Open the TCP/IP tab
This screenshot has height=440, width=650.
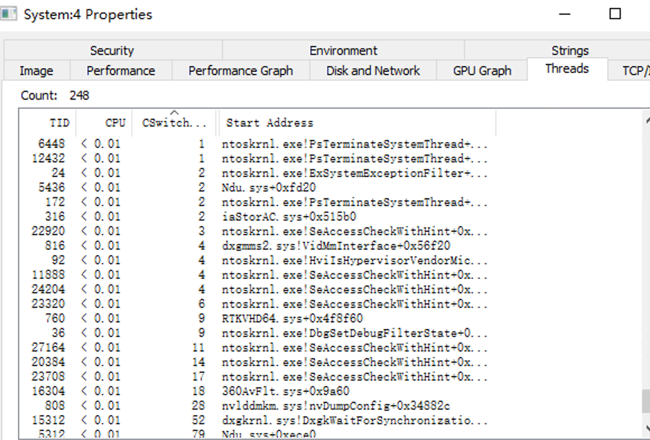coord(630,71)
